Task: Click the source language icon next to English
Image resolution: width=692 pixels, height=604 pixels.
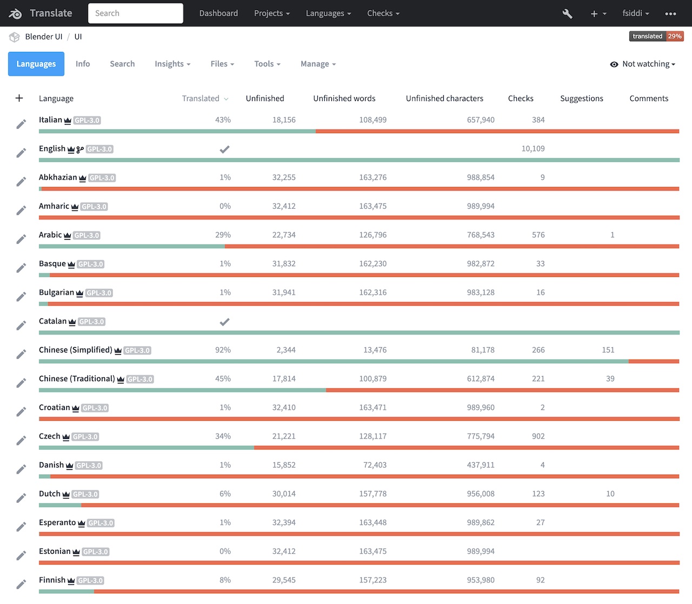Action: [80, 149]
